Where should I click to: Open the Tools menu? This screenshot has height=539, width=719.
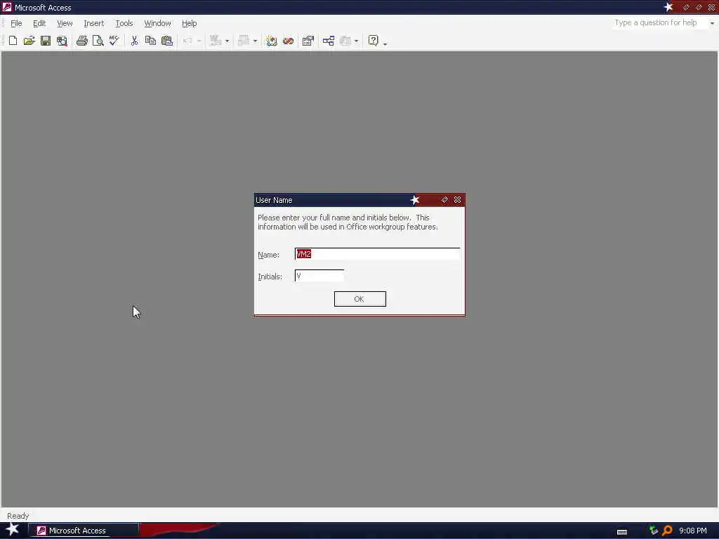124,23
